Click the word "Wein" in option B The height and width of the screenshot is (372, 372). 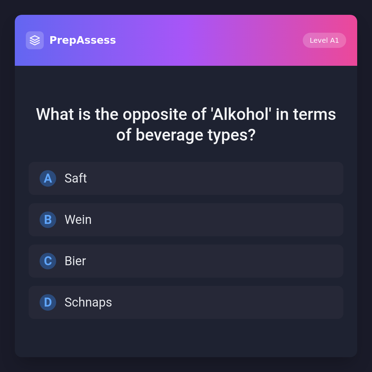78,220
